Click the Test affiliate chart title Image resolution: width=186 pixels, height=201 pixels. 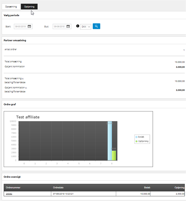click(x=28, y=117)
